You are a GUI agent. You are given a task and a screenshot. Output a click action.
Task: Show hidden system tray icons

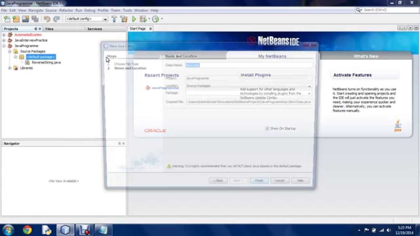(x=359, y=230)
